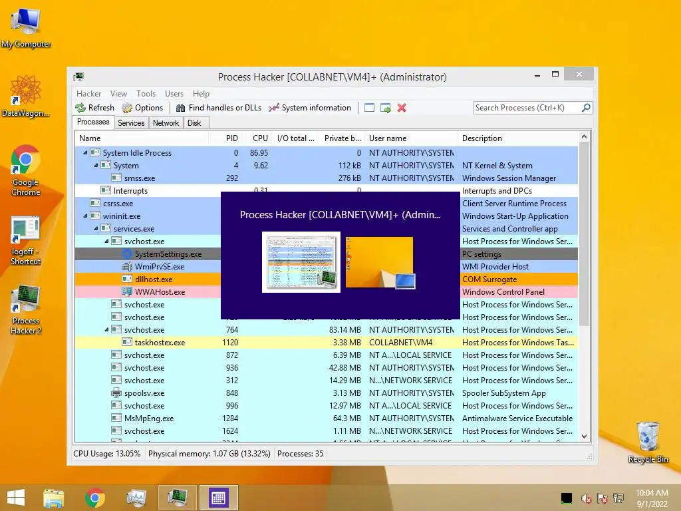Collapse the services.exe tree node

[96, 228]
